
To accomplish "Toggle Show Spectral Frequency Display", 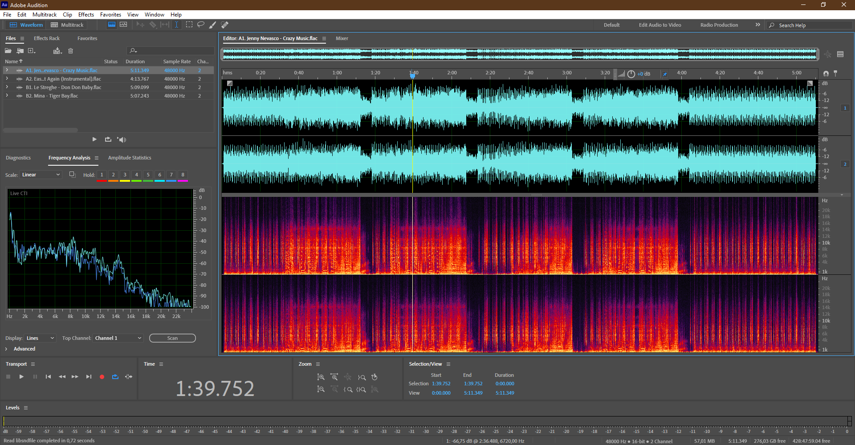I will pyautogui.click(x=112, y=25).
